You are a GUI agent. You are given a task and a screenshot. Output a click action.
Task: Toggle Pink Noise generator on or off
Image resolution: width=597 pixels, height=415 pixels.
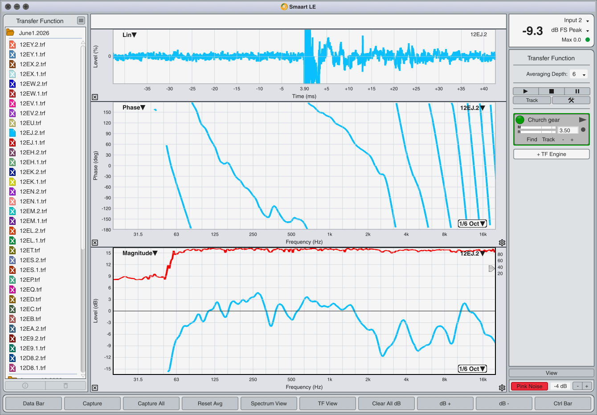click(529, 386)
